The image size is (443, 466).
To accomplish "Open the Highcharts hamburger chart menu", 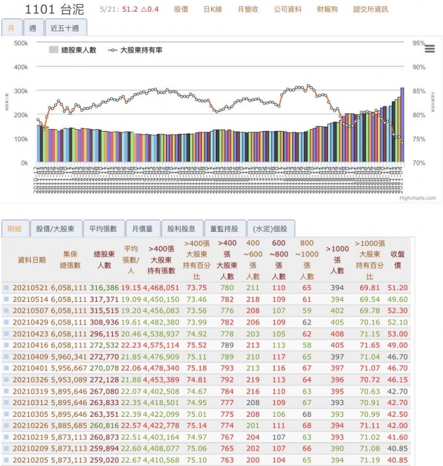I will (x=429, y=49).
